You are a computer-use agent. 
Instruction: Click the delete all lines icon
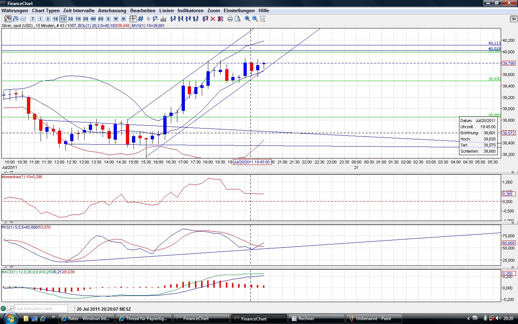click(x=221, y=19)
